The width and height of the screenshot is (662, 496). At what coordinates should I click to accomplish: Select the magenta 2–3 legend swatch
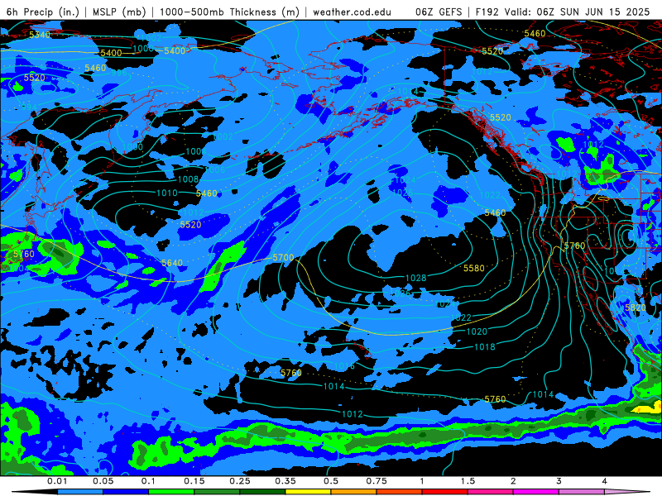(536, 492)
